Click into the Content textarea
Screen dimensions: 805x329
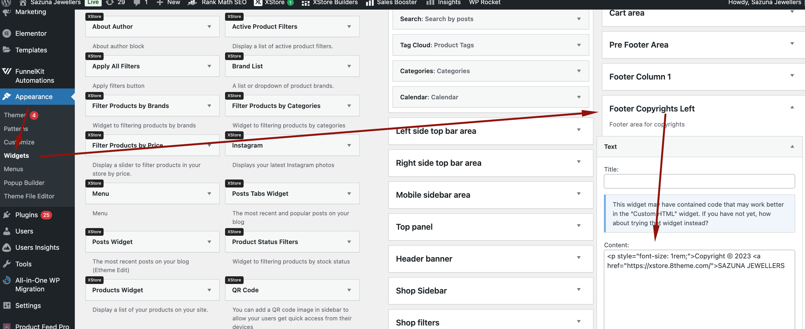pos(699,289)
